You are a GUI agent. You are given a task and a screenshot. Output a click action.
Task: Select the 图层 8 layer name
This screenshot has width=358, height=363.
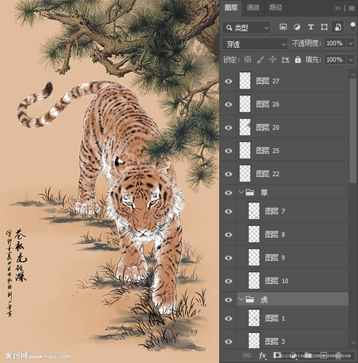coord(275,235)
